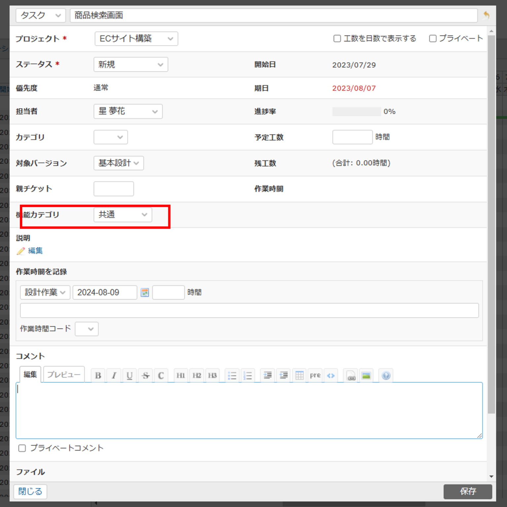
Task: Enable 工数を日数で表示する checkbox
Action: [337, 39]
